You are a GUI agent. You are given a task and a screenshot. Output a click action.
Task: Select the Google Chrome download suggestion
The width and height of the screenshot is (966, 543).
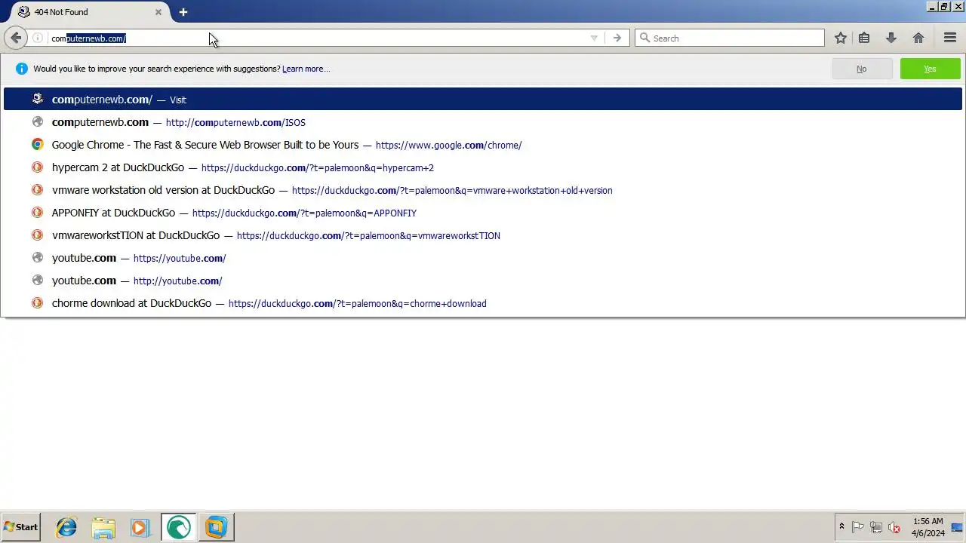point(483,145)
